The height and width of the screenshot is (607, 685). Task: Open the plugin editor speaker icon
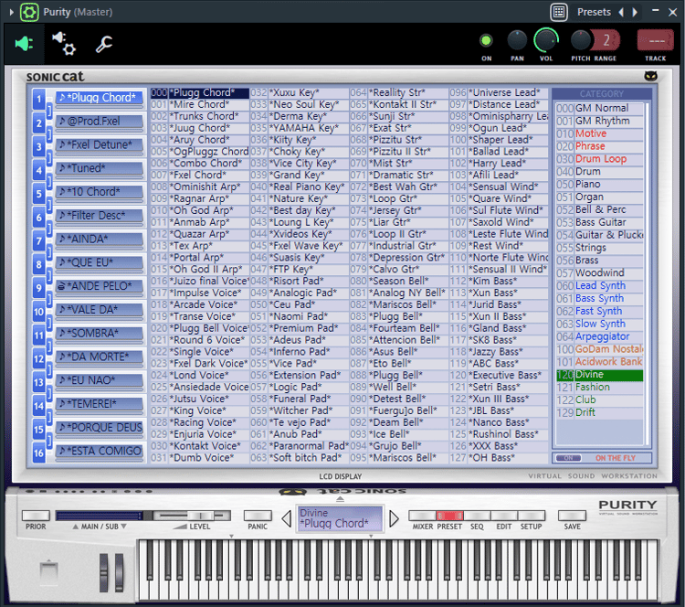pyautogui.click(x=24, y=44)
